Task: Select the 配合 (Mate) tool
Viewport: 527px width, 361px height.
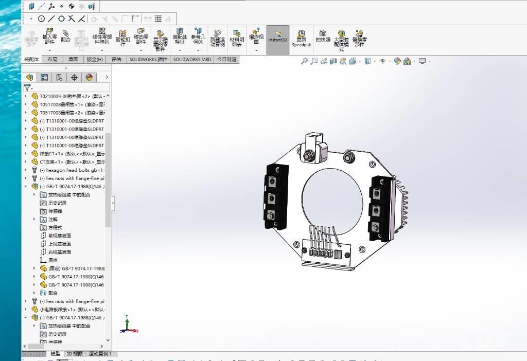Action: pos(65,35)
